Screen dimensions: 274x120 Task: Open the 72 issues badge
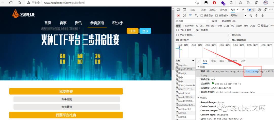click(x=252, y=10)
